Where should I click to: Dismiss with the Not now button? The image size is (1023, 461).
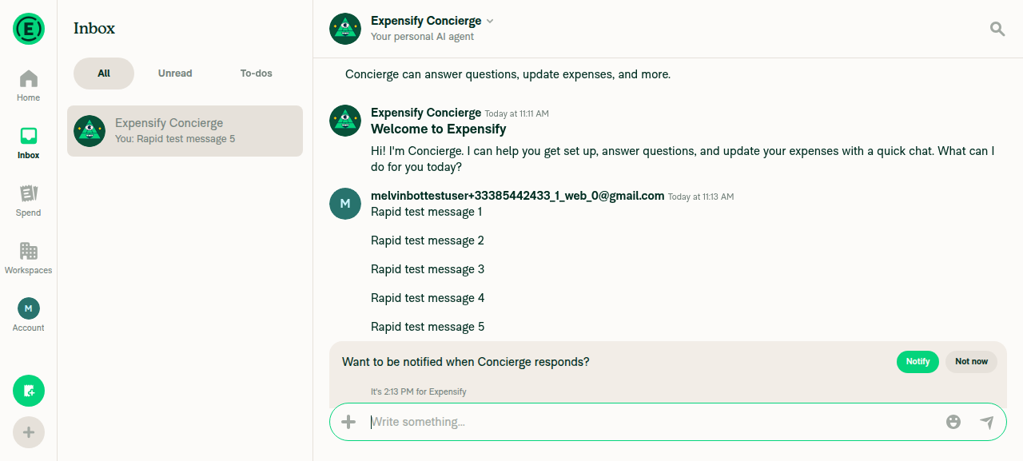pos(971,362)
